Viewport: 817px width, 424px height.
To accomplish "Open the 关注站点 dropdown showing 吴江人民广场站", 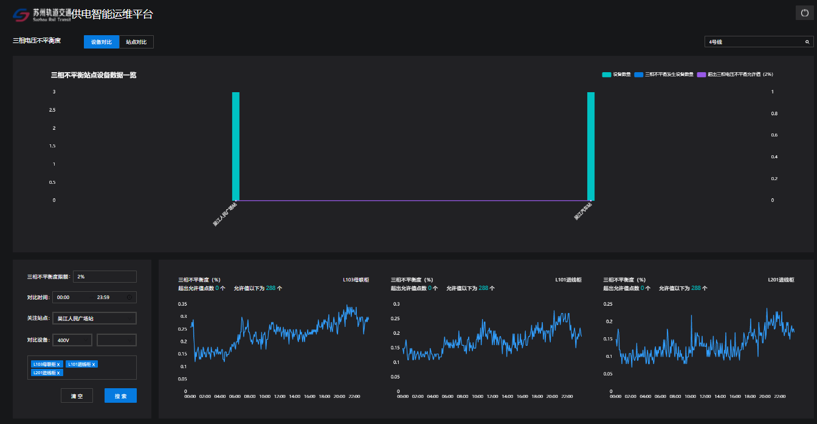I will click(x=95, y=318).
